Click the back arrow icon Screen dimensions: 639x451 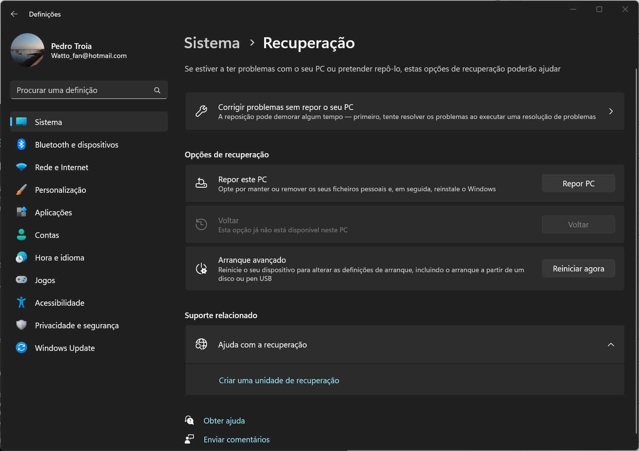point(14,14)
